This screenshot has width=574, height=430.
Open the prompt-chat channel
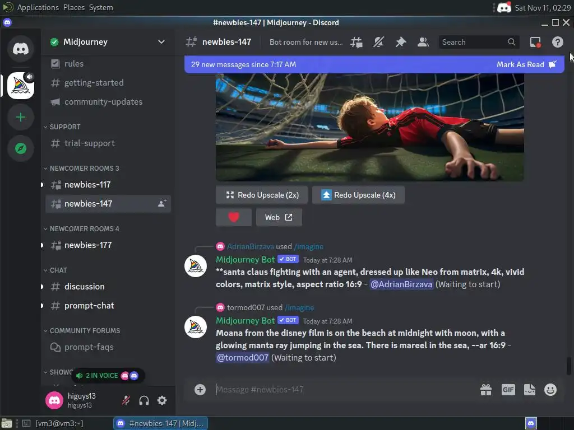(108, 305)
